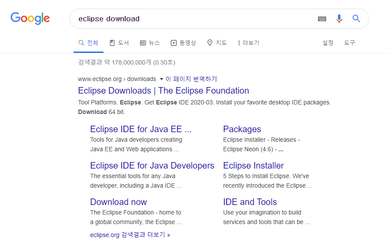Switch to the 동영상 (Videos) tab

pyautogui.click(x=183, y=43)
